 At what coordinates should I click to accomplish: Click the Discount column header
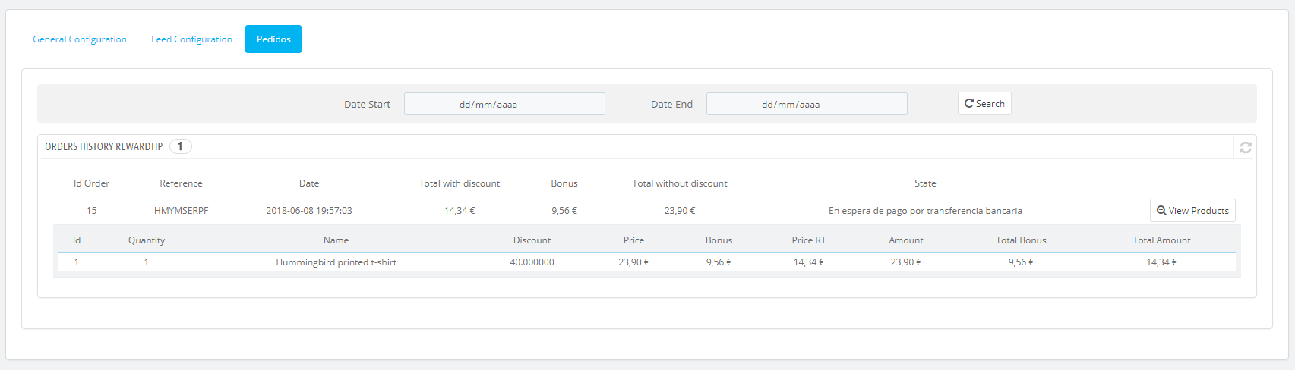tap(532, 240)
